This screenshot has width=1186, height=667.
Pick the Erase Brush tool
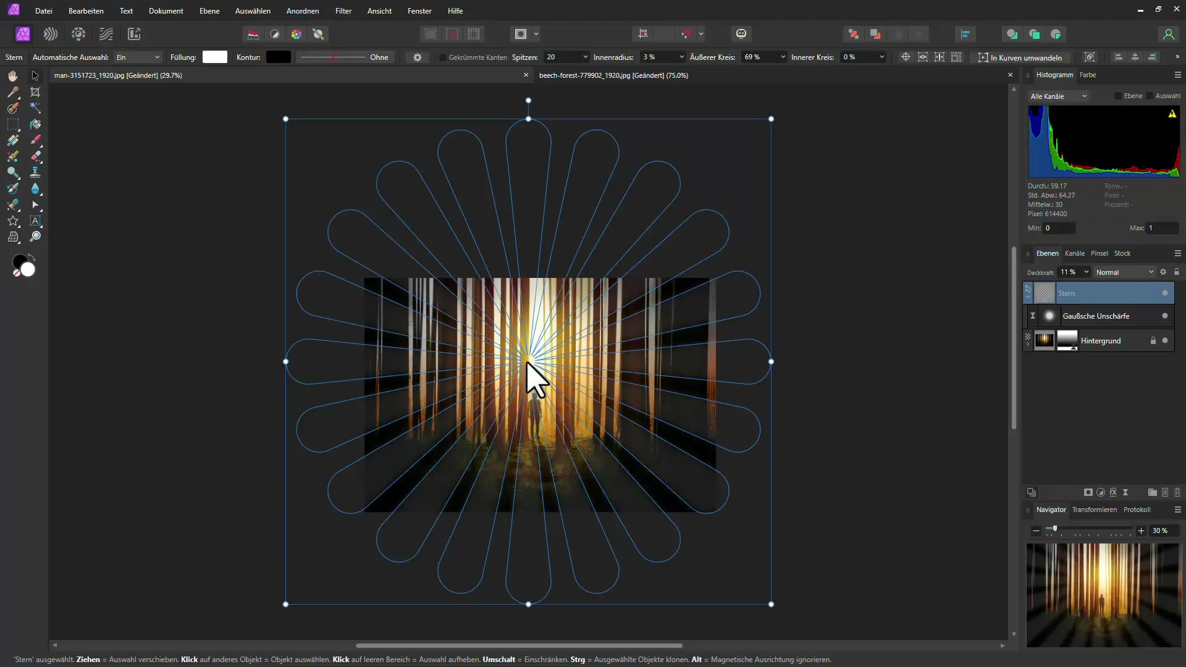pyautogui.click(x=35, y=156)
